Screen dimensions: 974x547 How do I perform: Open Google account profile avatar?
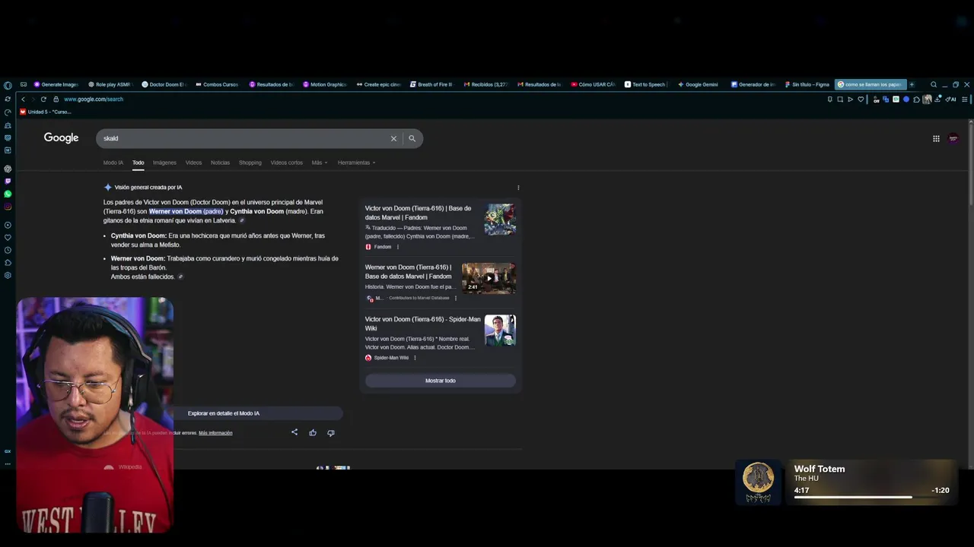tap(953, 138)
